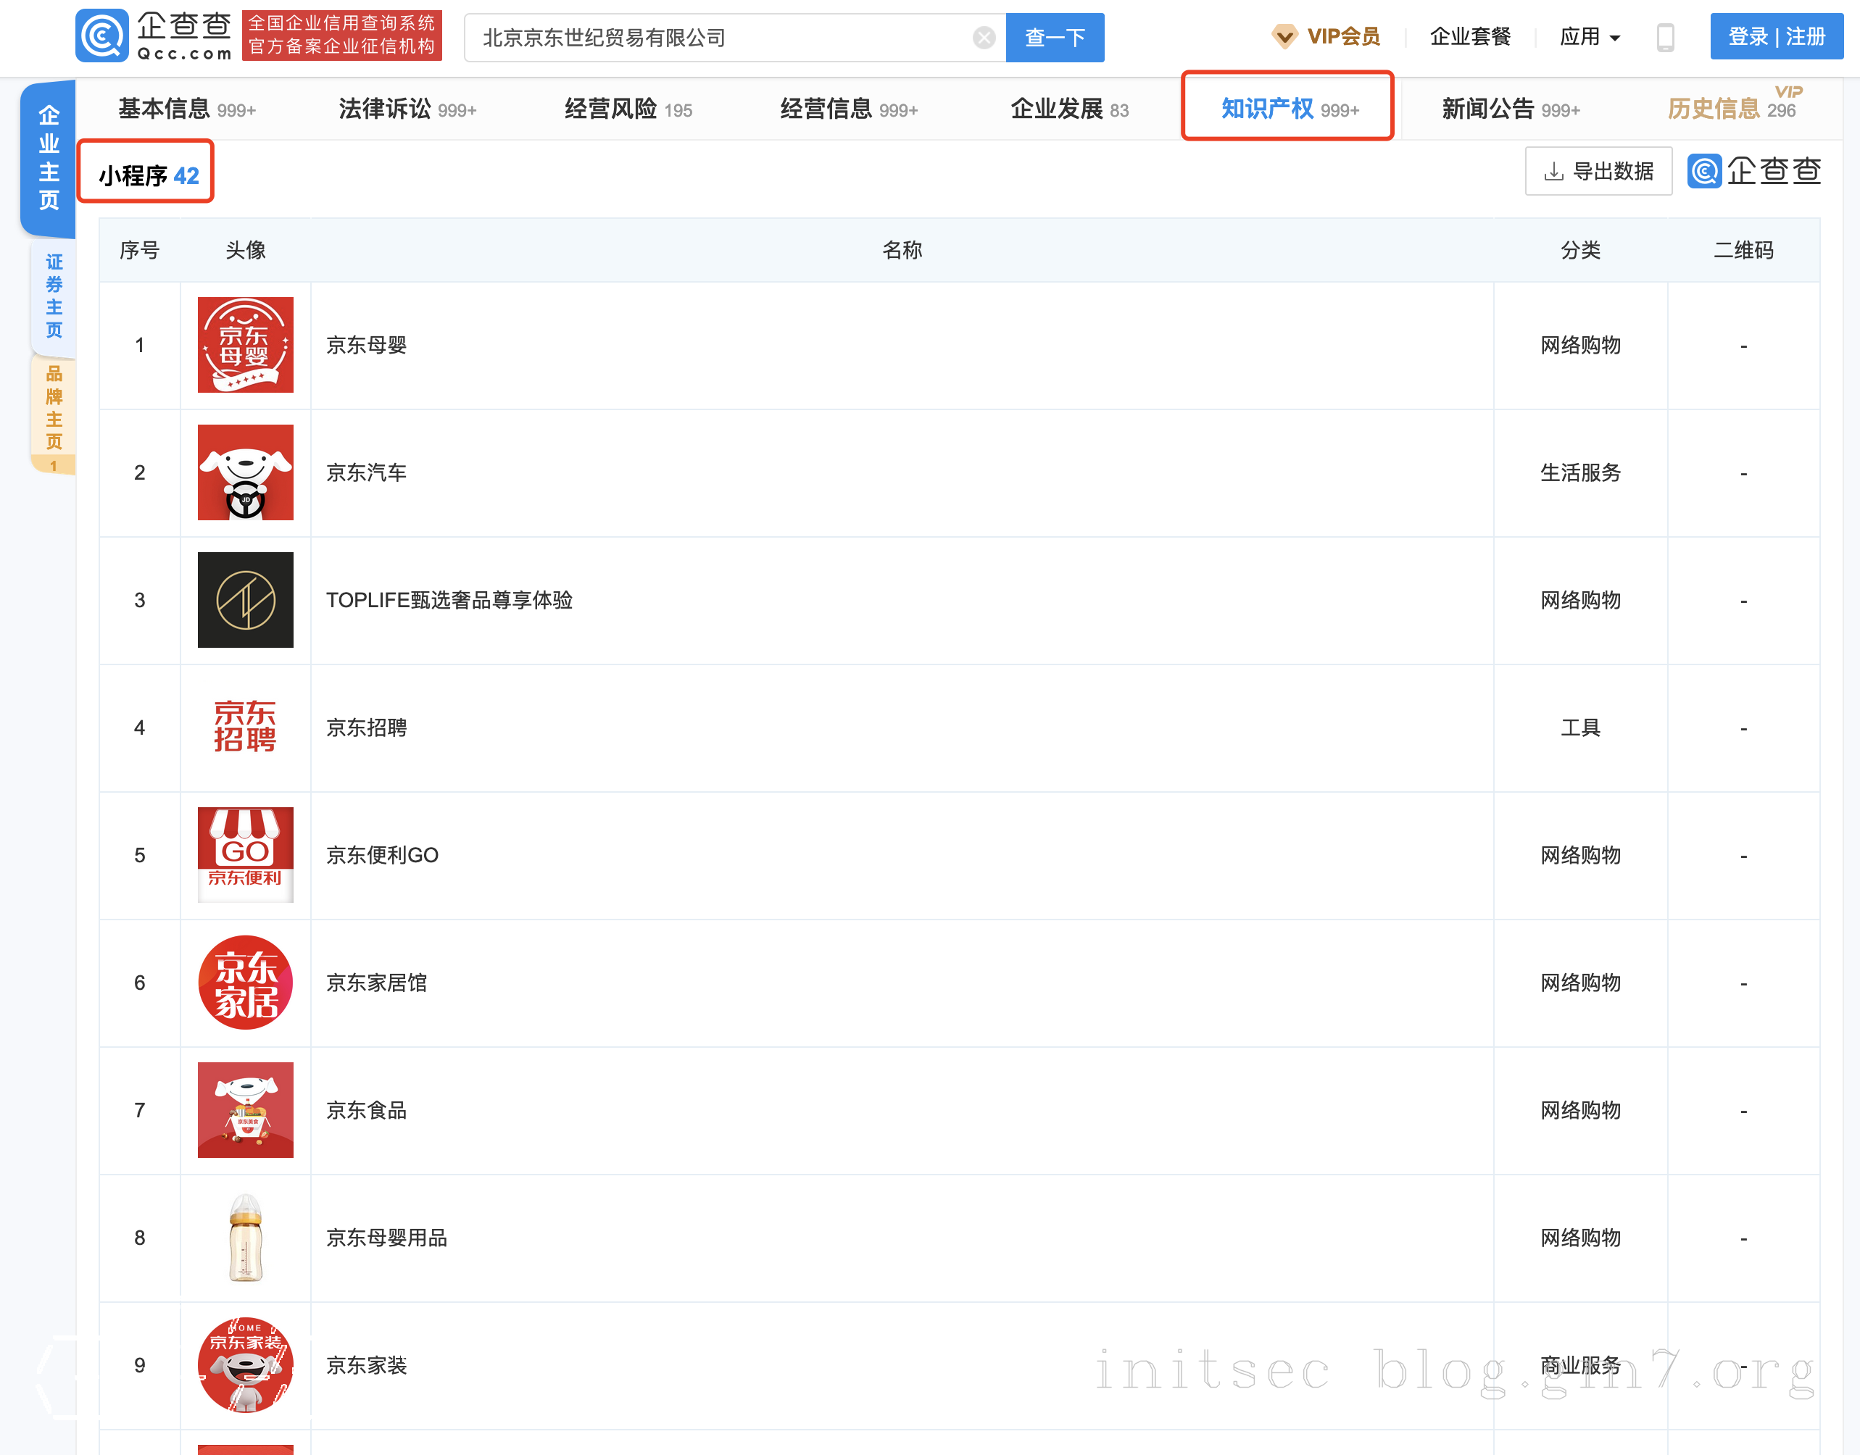This screenshot has width=1860, height=1455.
Task: Click the 登录 | 注册 button
Action: (1776, 37)
